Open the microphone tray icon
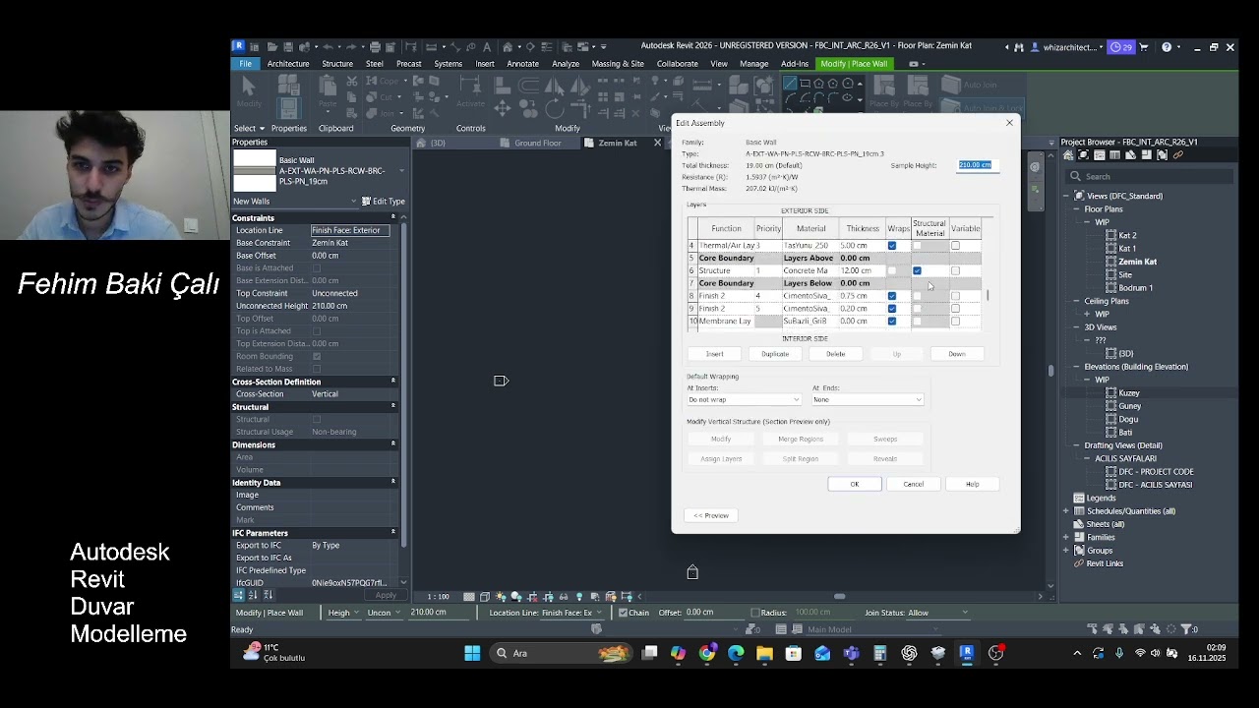1259x708 pixels. (x=1119, y=653)
